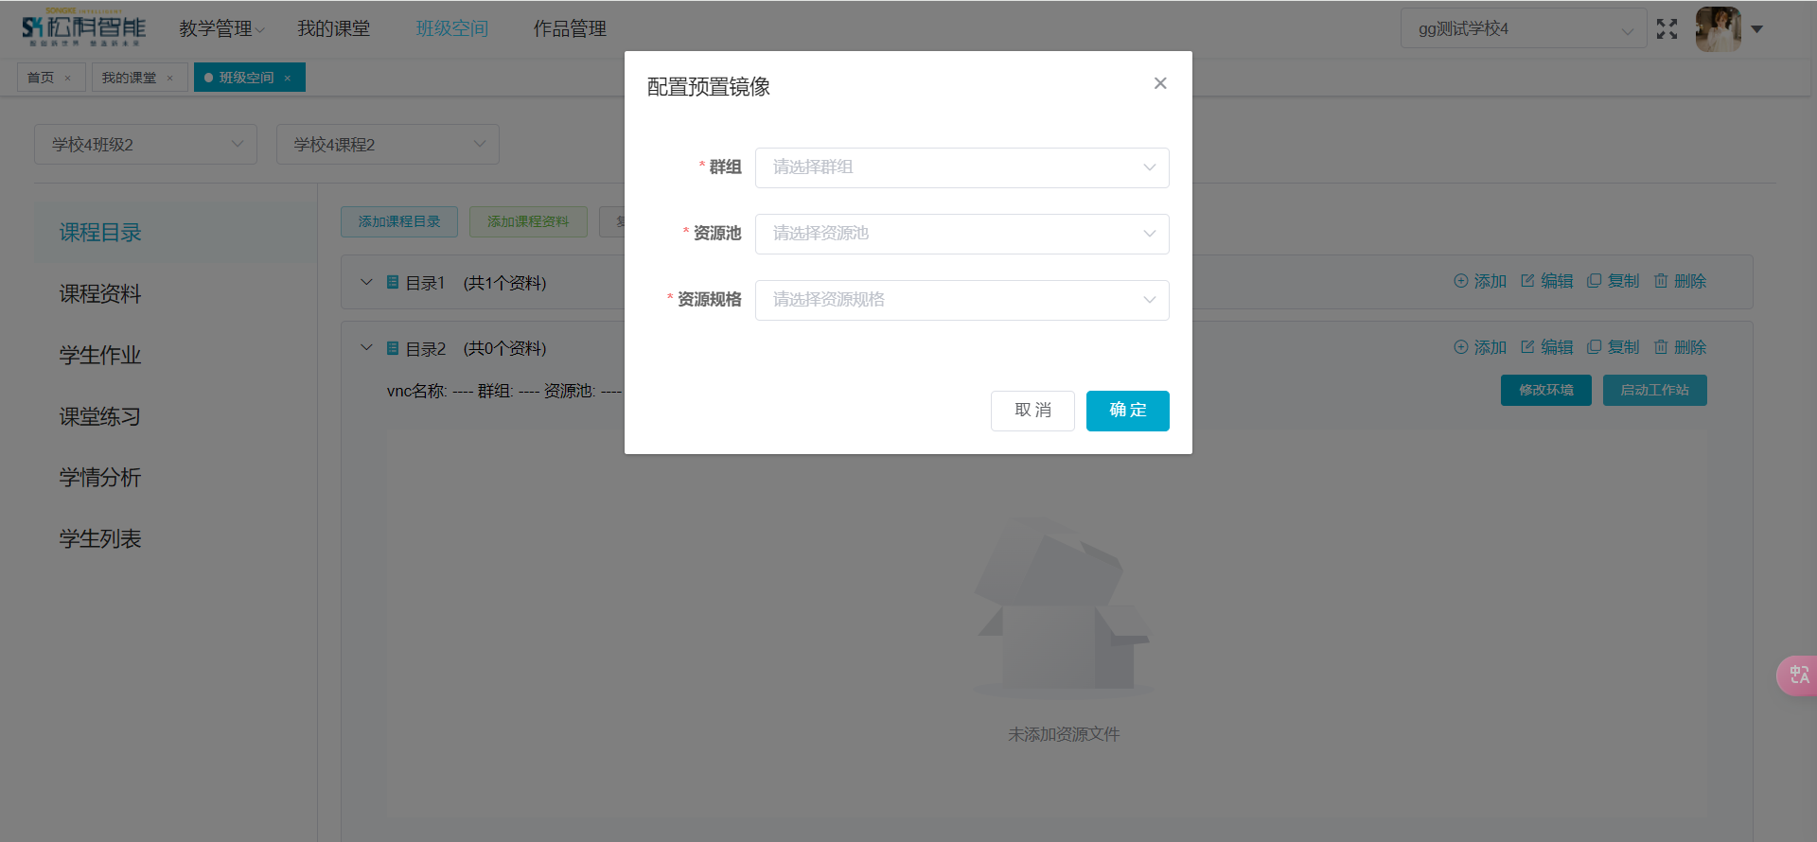This screenshot has width=1817, height=842.
Task: Click 编辑 icon in 目录1 row
Action: [x=1527, y=281]
